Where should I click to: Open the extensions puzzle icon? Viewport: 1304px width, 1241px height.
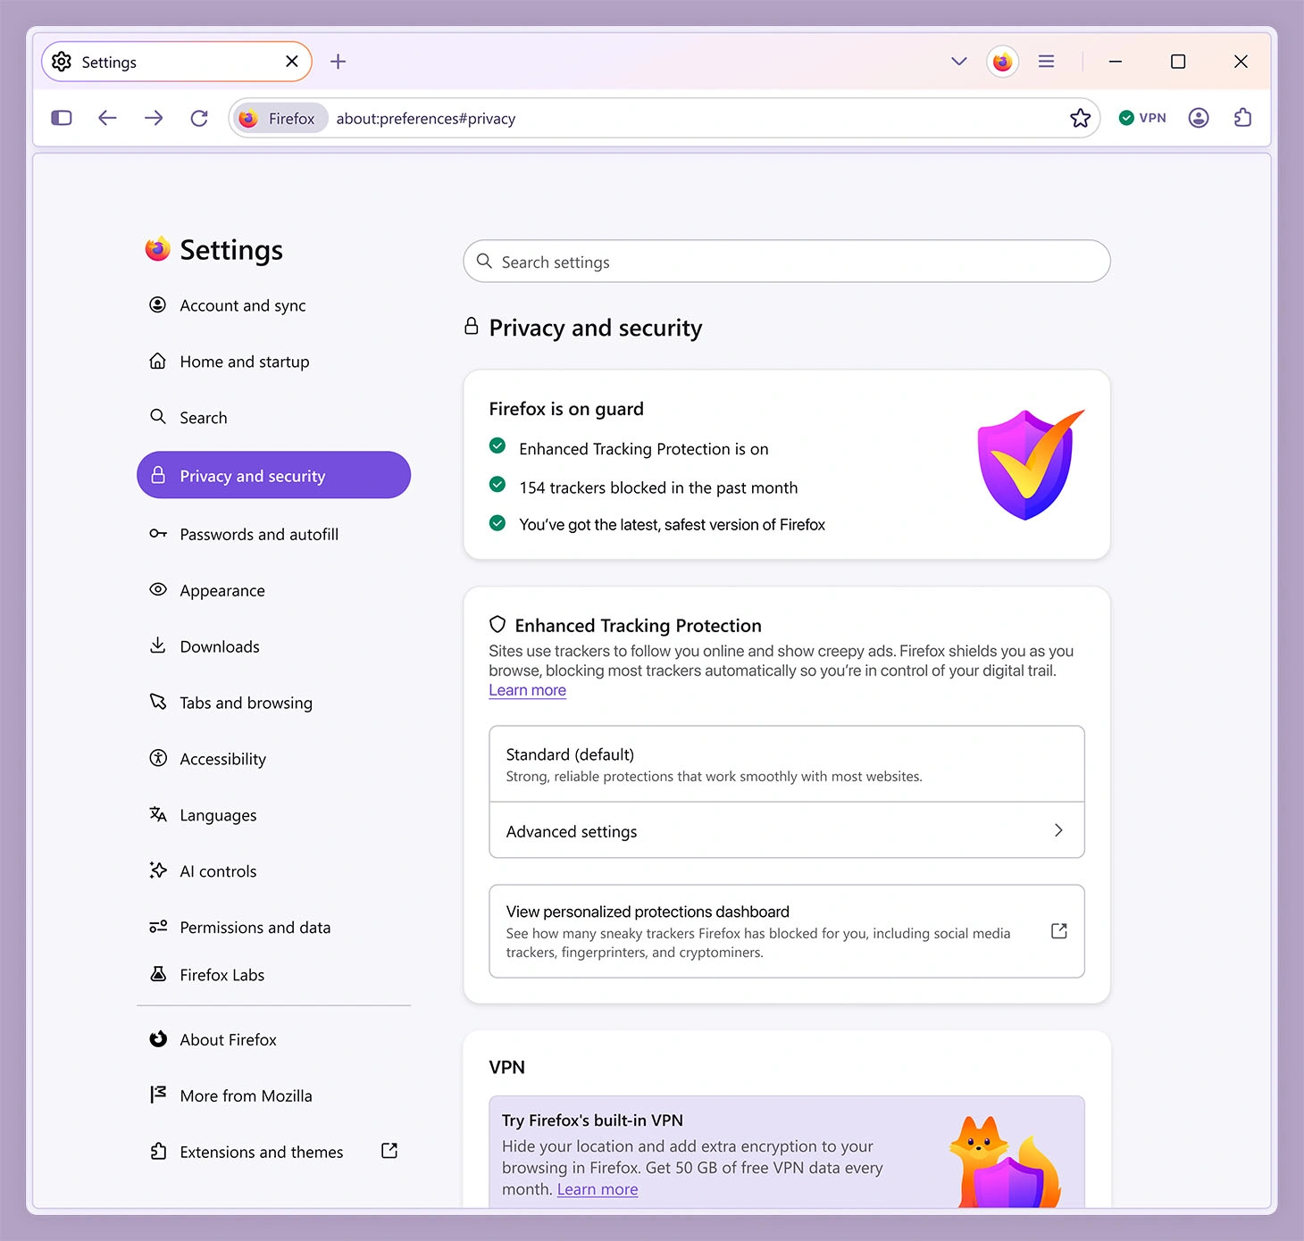pos(1242,118)
